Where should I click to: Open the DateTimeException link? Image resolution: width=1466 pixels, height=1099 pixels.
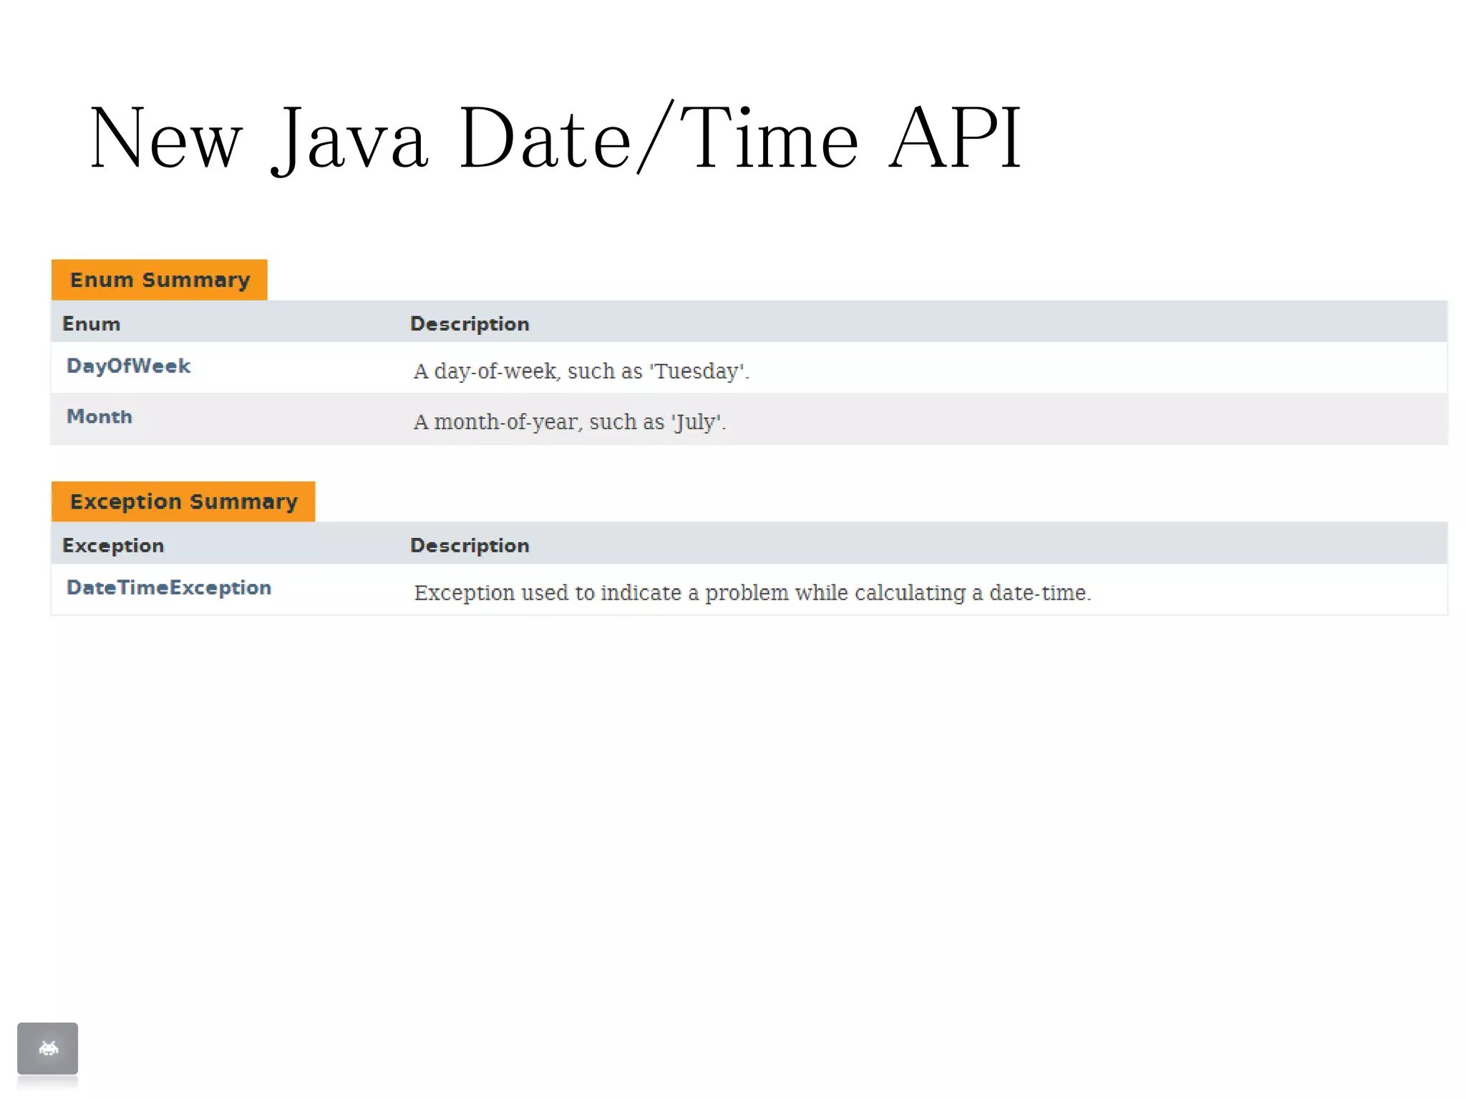[x=169, y=588]
